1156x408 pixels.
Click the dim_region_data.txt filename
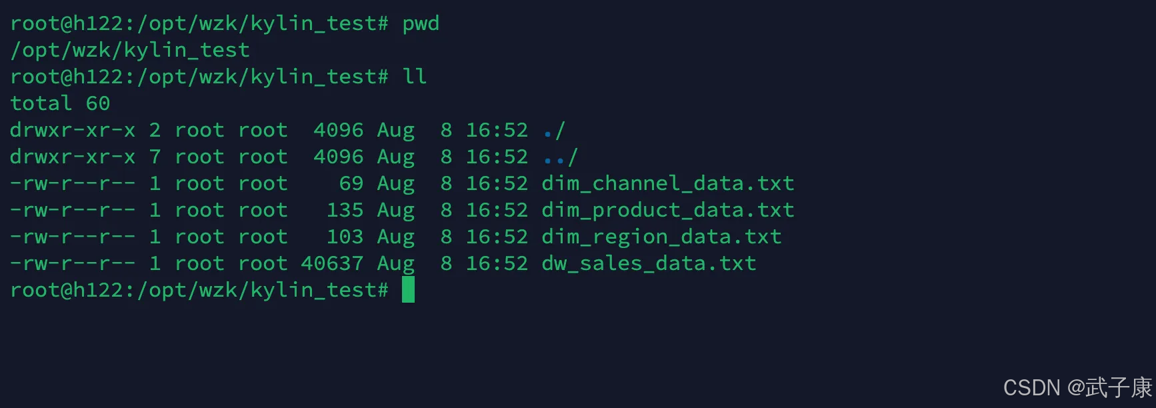661,237
